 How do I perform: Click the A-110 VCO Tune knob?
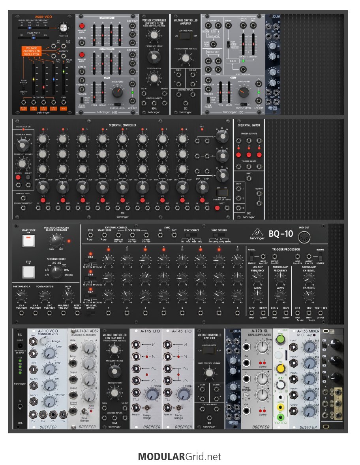(x=49, y=353)
